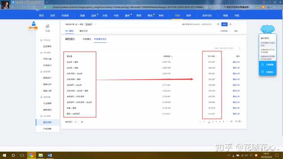Open Word from the taskbar
This screenshot has height=159, width=283.
coord(50,155)
